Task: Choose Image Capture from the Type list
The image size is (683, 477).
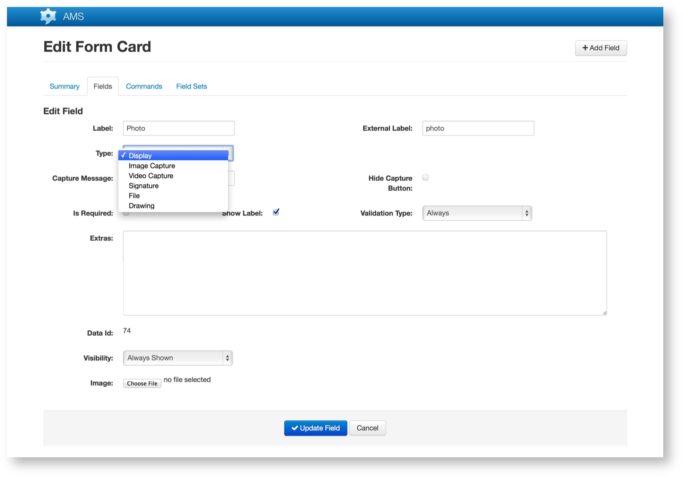Action: coord(152,166)
